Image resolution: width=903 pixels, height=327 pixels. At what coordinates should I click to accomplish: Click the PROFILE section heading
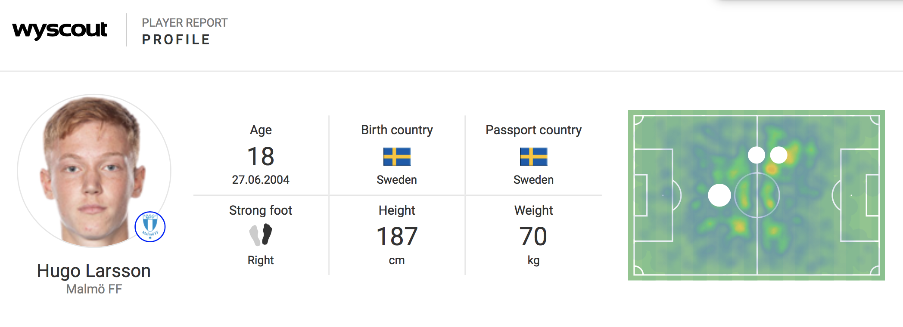coord(176,40)
